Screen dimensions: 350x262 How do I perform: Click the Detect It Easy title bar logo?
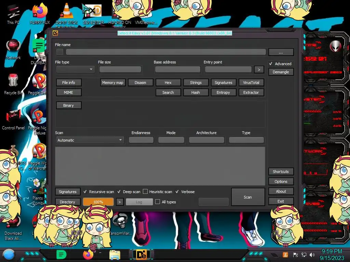point(55,33)
